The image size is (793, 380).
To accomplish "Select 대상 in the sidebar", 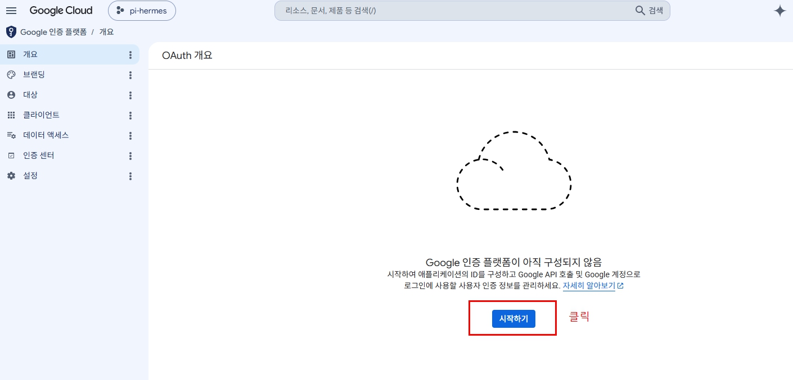I will (70, 95).
